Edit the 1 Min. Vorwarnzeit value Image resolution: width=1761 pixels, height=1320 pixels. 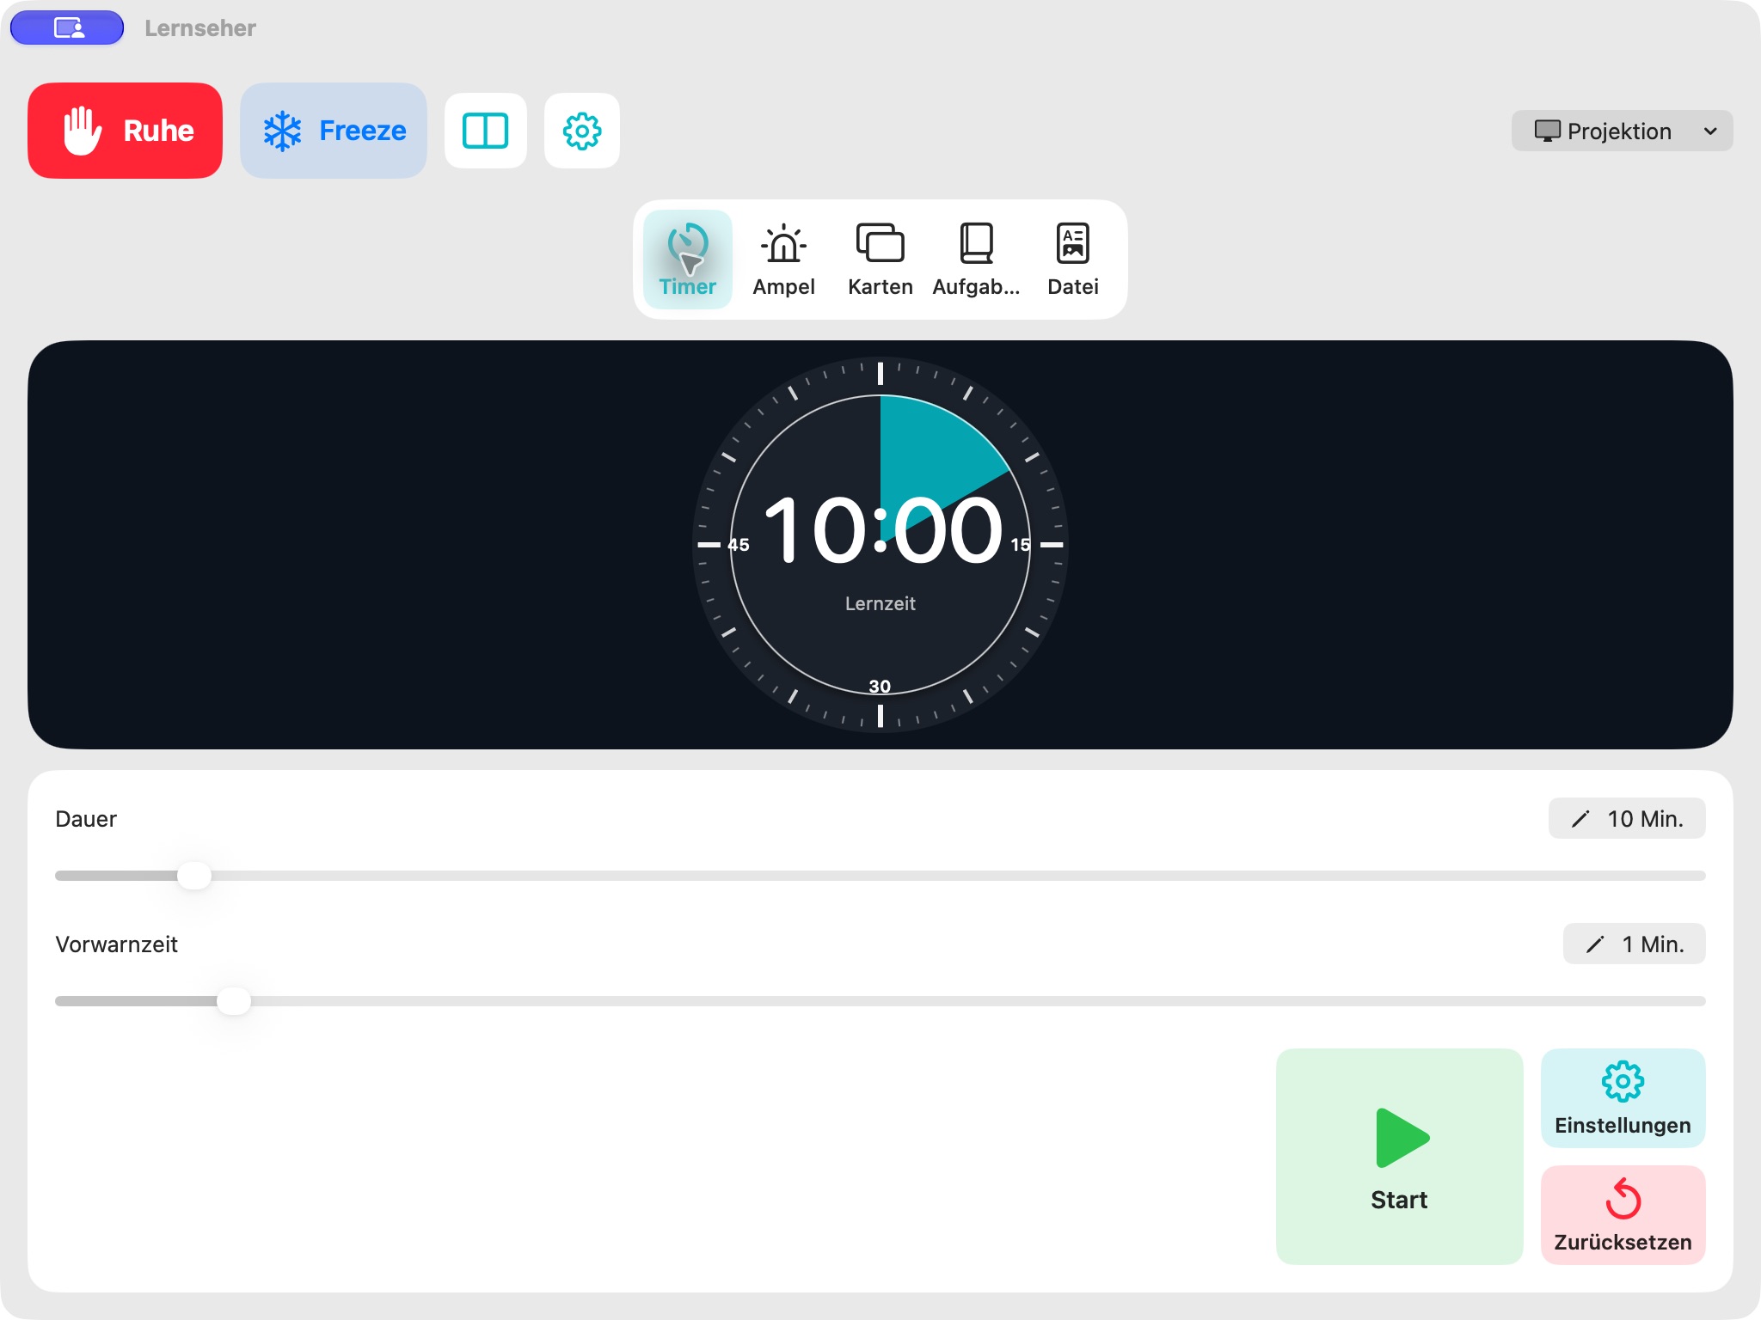(x=1634, y=944)
